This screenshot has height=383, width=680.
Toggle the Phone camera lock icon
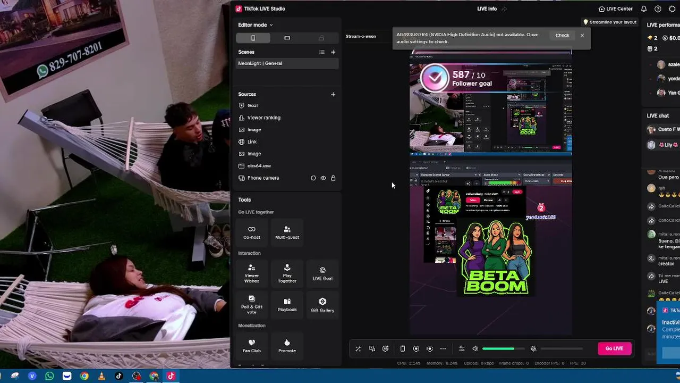333,178
